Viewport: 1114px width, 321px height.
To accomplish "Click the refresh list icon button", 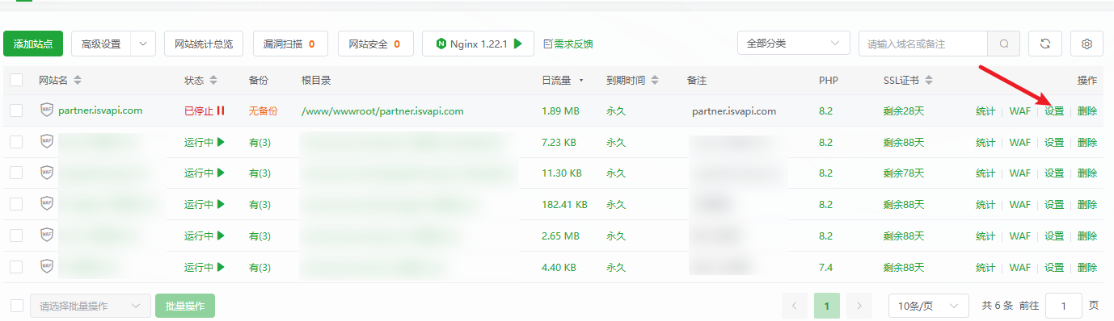I will [x=1044, y=44].
